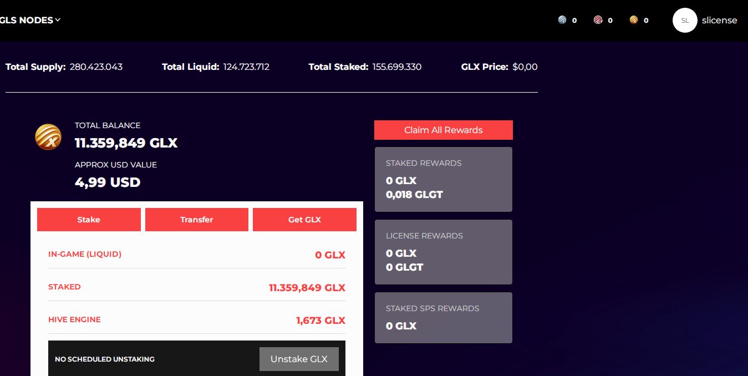748x376 pixels.
Task: Click the 0 GLGT license reward value
Action: (x=404, y=267)
